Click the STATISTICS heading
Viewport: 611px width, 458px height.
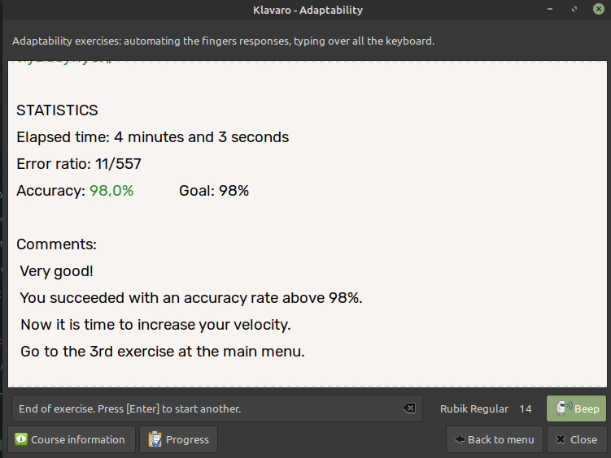[57, 110]
